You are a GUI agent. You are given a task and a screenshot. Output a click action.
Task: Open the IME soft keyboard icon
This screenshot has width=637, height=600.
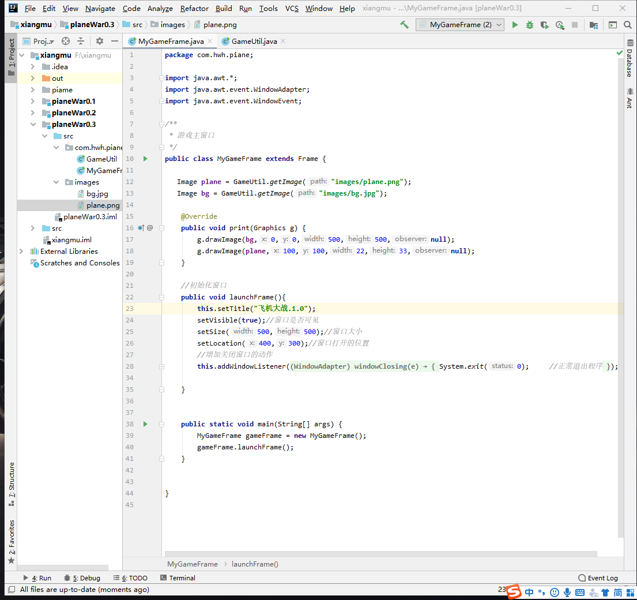point(580,592)
